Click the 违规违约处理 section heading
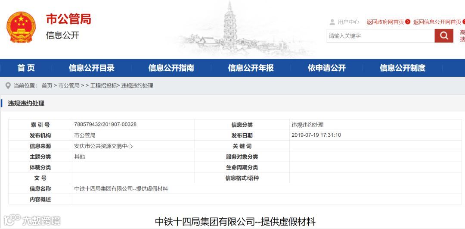This screenshot has height=229, width=465. [26, 104]
